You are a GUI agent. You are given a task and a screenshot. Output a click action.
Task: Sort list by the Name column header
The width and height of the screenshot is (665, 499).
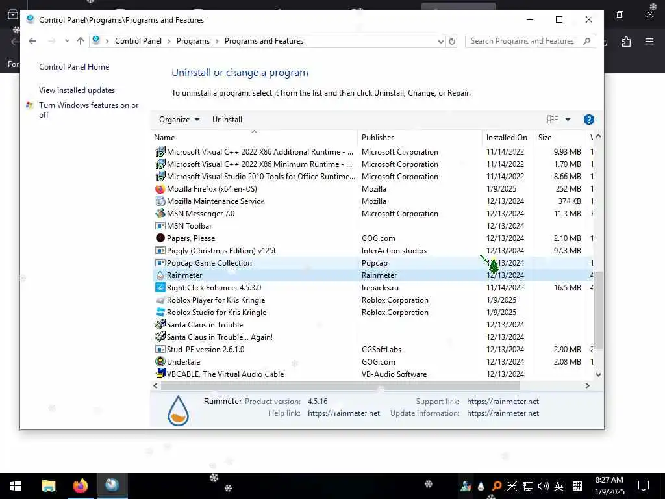tap(255, 138)
